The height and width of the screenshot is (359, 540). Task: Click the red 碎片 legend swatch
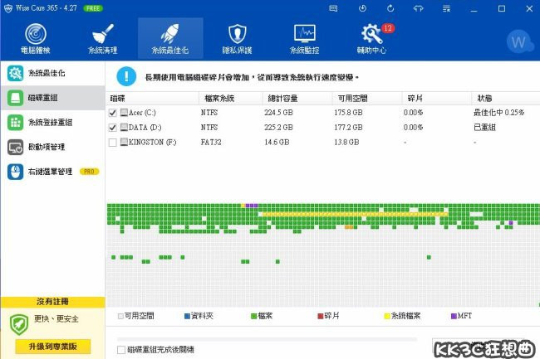tap(321, 316)
